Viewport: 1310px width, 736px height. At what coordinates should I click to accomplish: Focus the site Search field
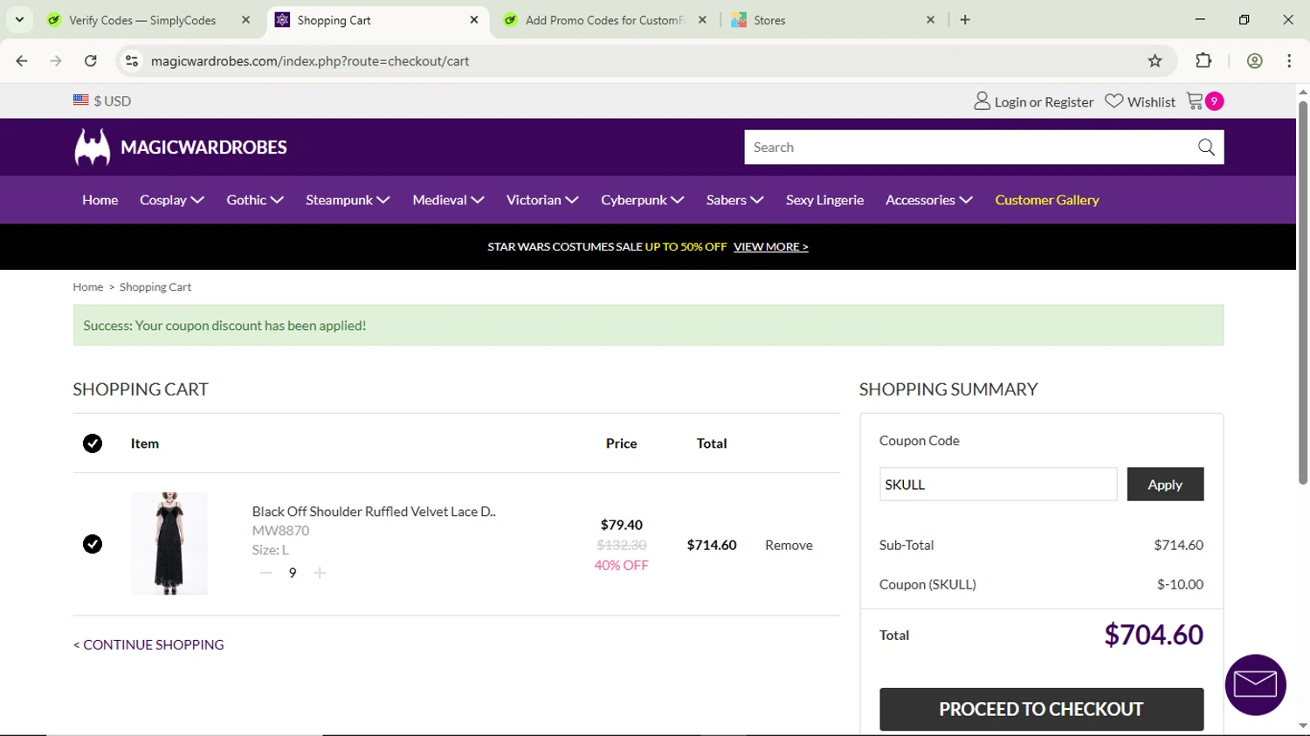click(967, 148)
